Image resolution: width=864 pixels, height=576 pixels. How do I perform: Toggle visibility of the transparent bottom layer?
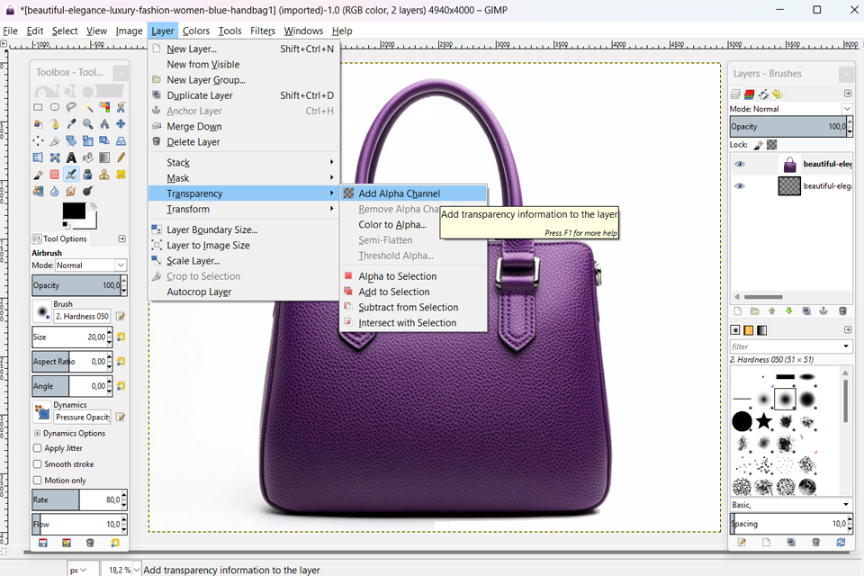point(740,186)
